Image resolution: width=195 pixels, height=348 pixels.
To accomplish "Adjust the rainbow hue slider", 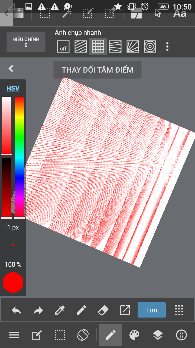I will (x=19, y=157).
